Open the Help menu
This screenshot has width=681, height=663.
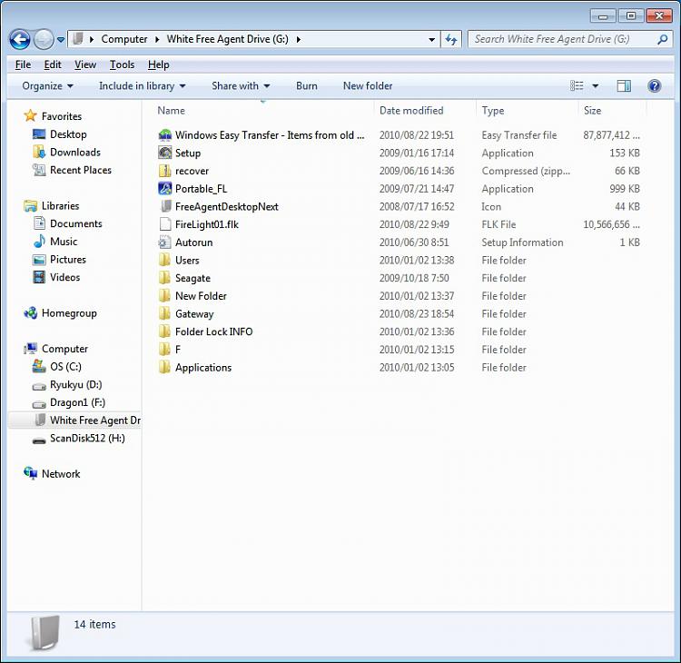coord(159,64)
